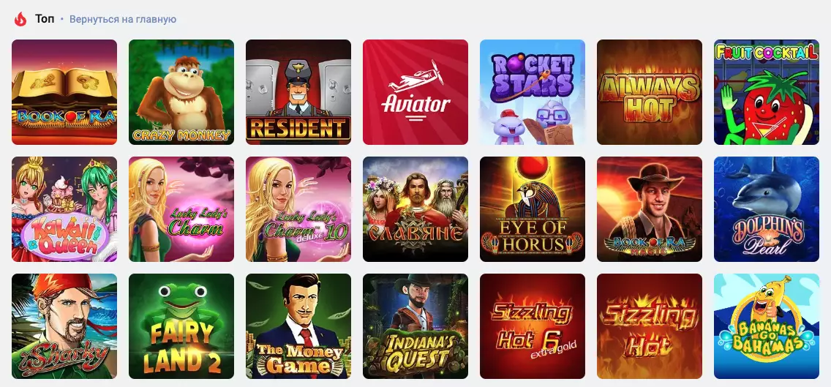Open the Kawaii Queen game
The height and width of the screenshot is (387, 831).
64,209
